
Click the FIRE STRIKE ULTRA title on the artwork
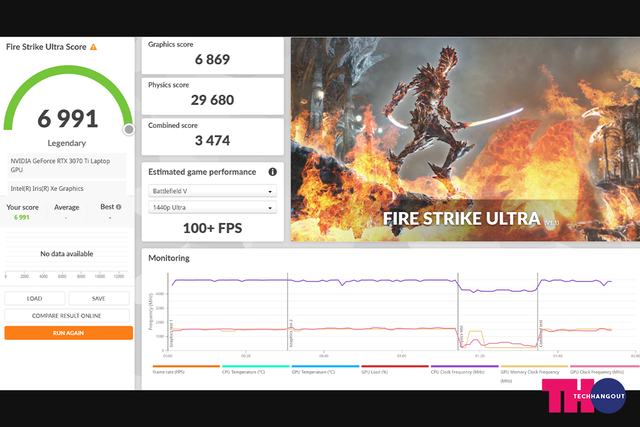[462, 219]
